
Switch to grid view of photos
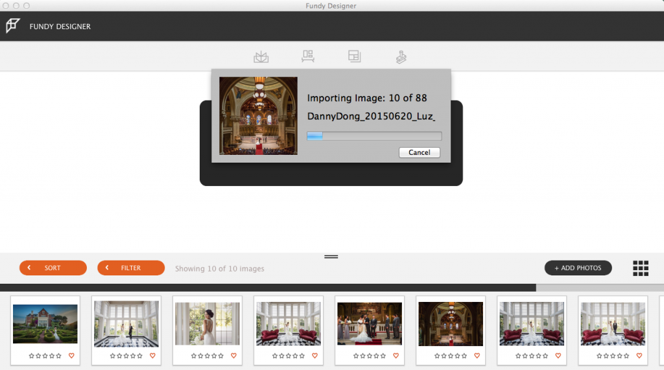point(641,268)
